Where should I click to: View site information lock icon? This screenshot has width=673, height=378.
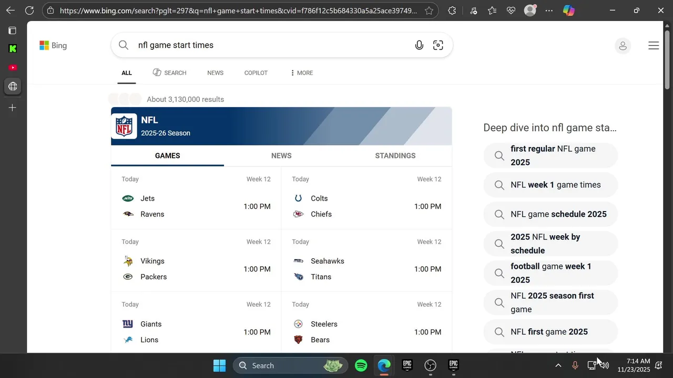pos(50,10)
